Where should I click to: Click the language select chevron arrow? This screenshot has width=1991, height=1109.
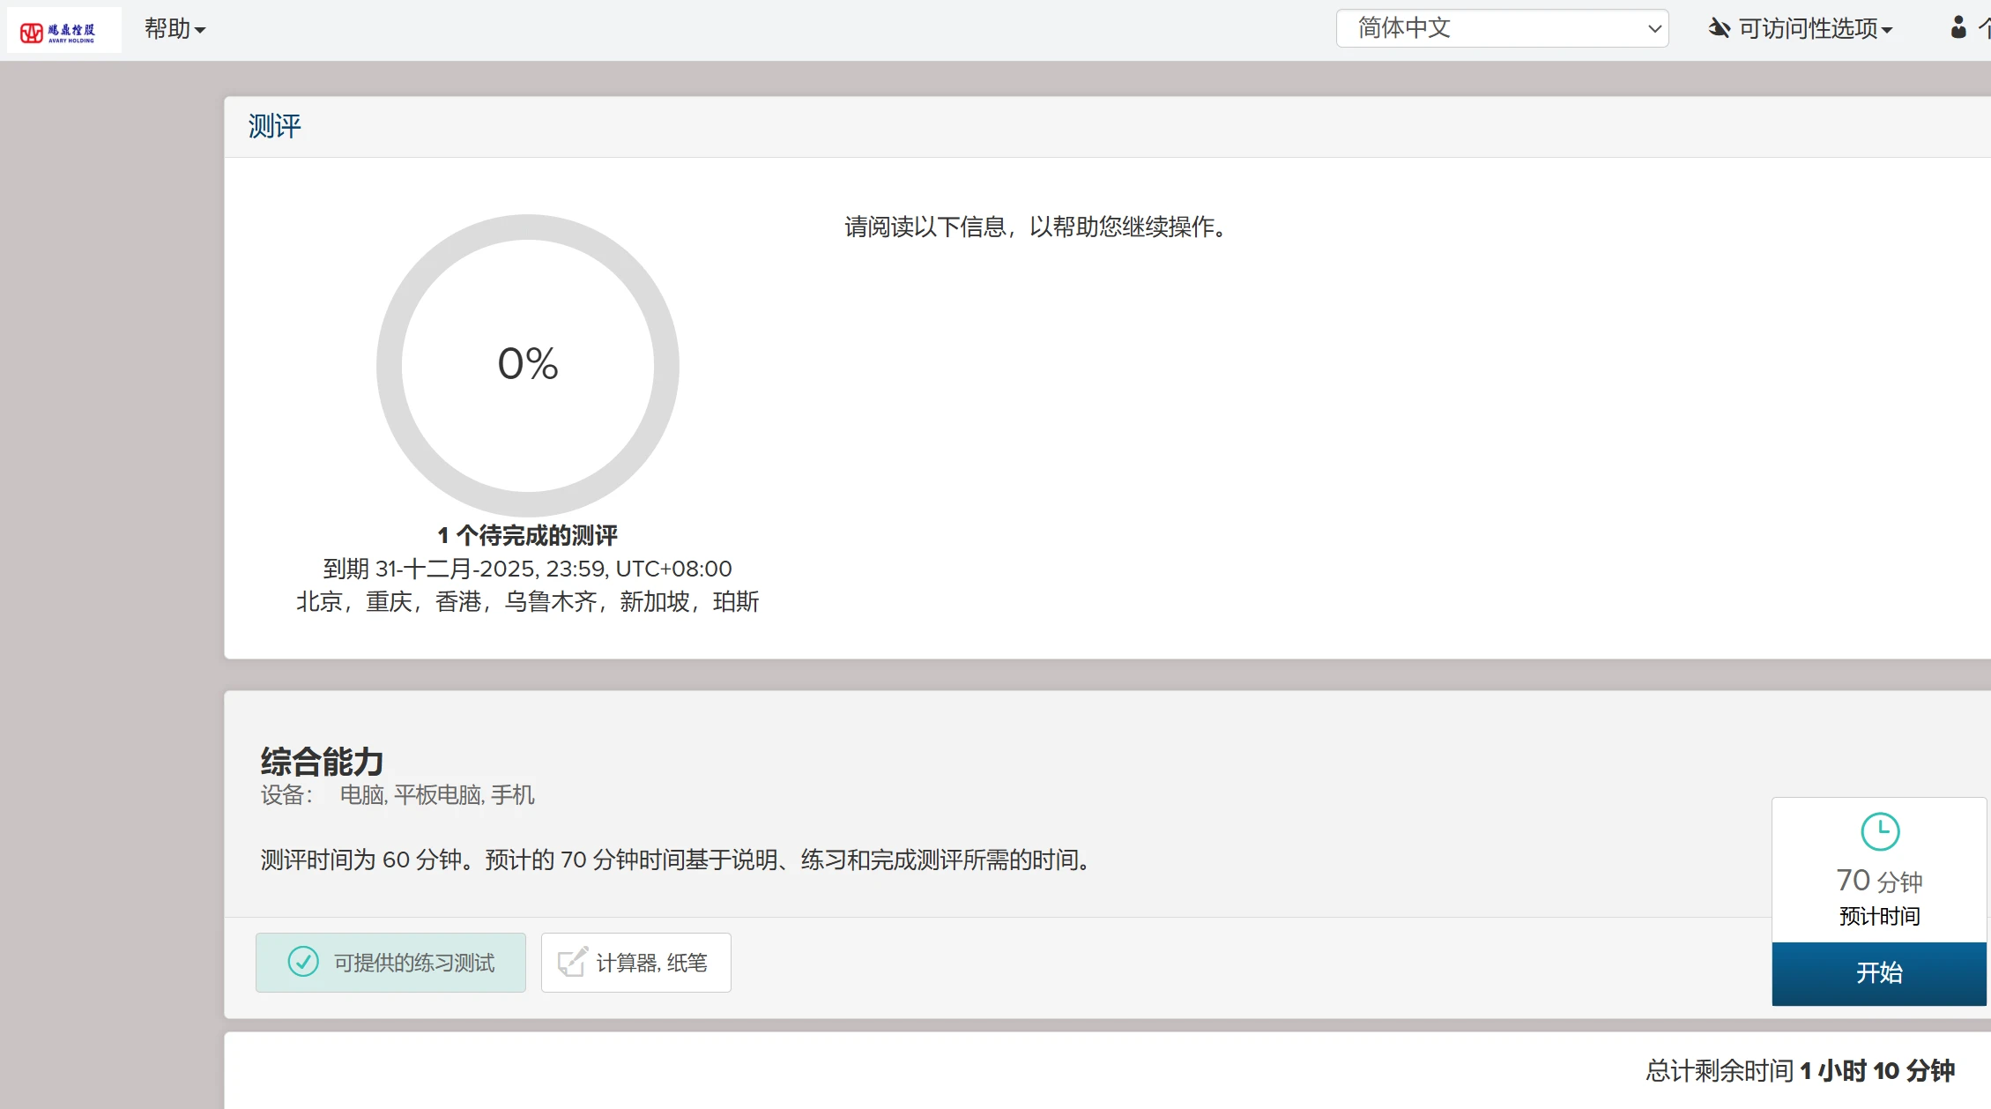1654,28
